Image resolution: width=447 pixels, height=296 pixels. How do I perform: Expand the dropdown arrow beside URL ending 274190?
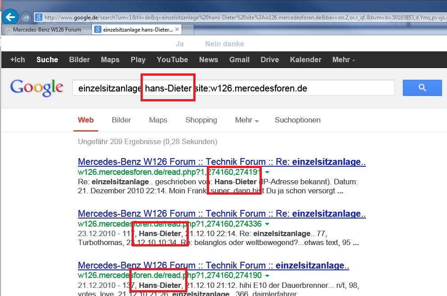coord(267,275)
